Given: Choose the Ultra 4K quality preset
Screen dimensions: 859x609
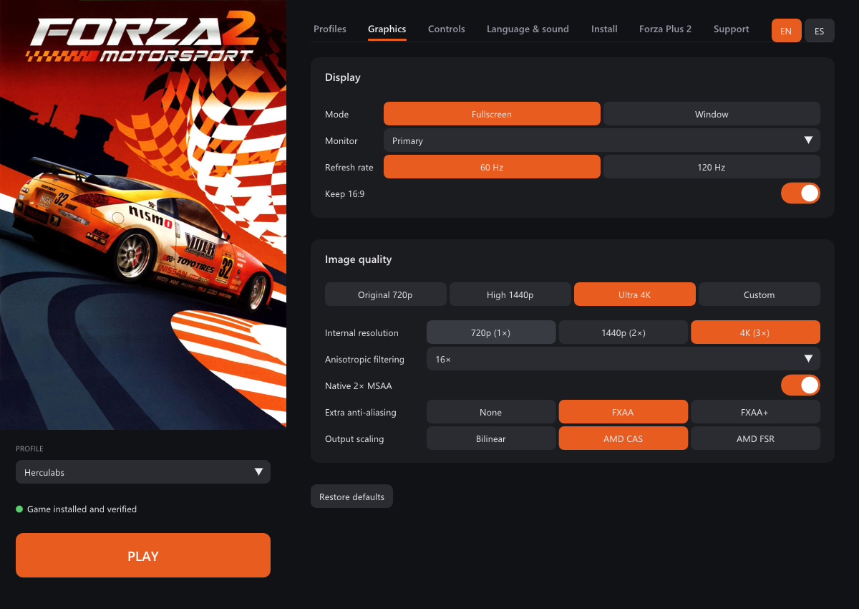Looking at the screenshot, I should [635, 294].
